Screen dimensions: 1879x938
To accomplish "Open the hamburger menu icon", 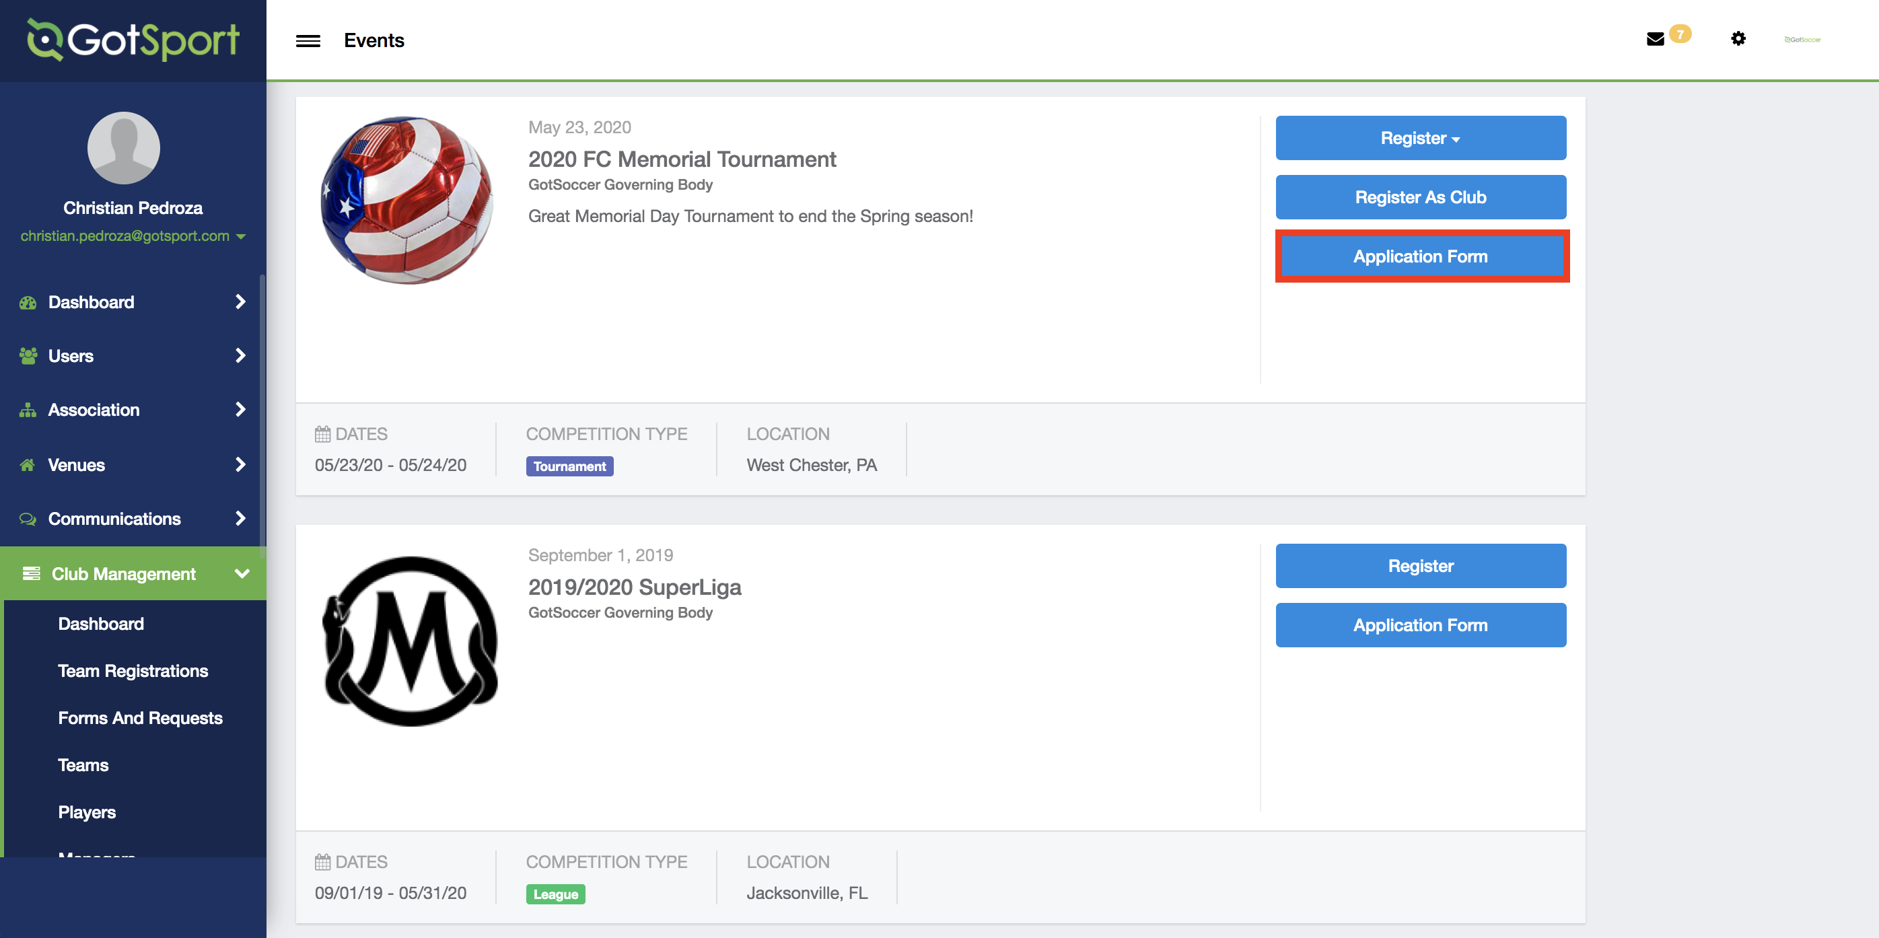I will coord(308,41).
